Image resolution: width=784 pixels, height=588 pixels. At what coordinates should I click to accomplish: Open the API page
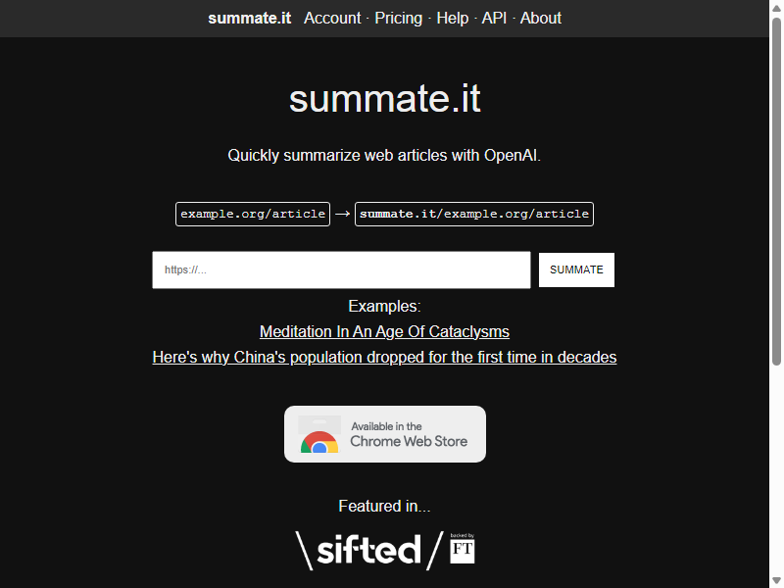coord(494,18)
